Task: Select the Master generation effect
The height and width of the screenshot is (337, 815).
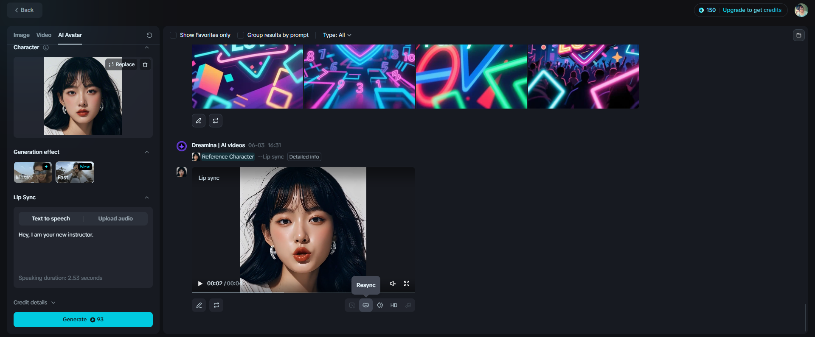Action: (33, 173)
